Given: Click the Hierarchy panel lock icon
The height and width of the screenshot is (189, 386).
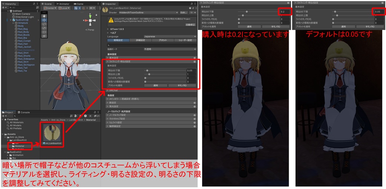Looking at the screenshot, I should click(34, 4).
